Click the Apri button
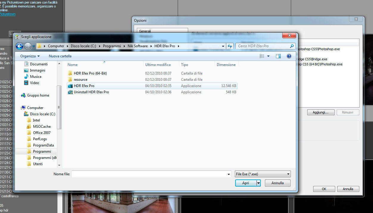Viewport: 373px width, 213px height. coord(246,183)
